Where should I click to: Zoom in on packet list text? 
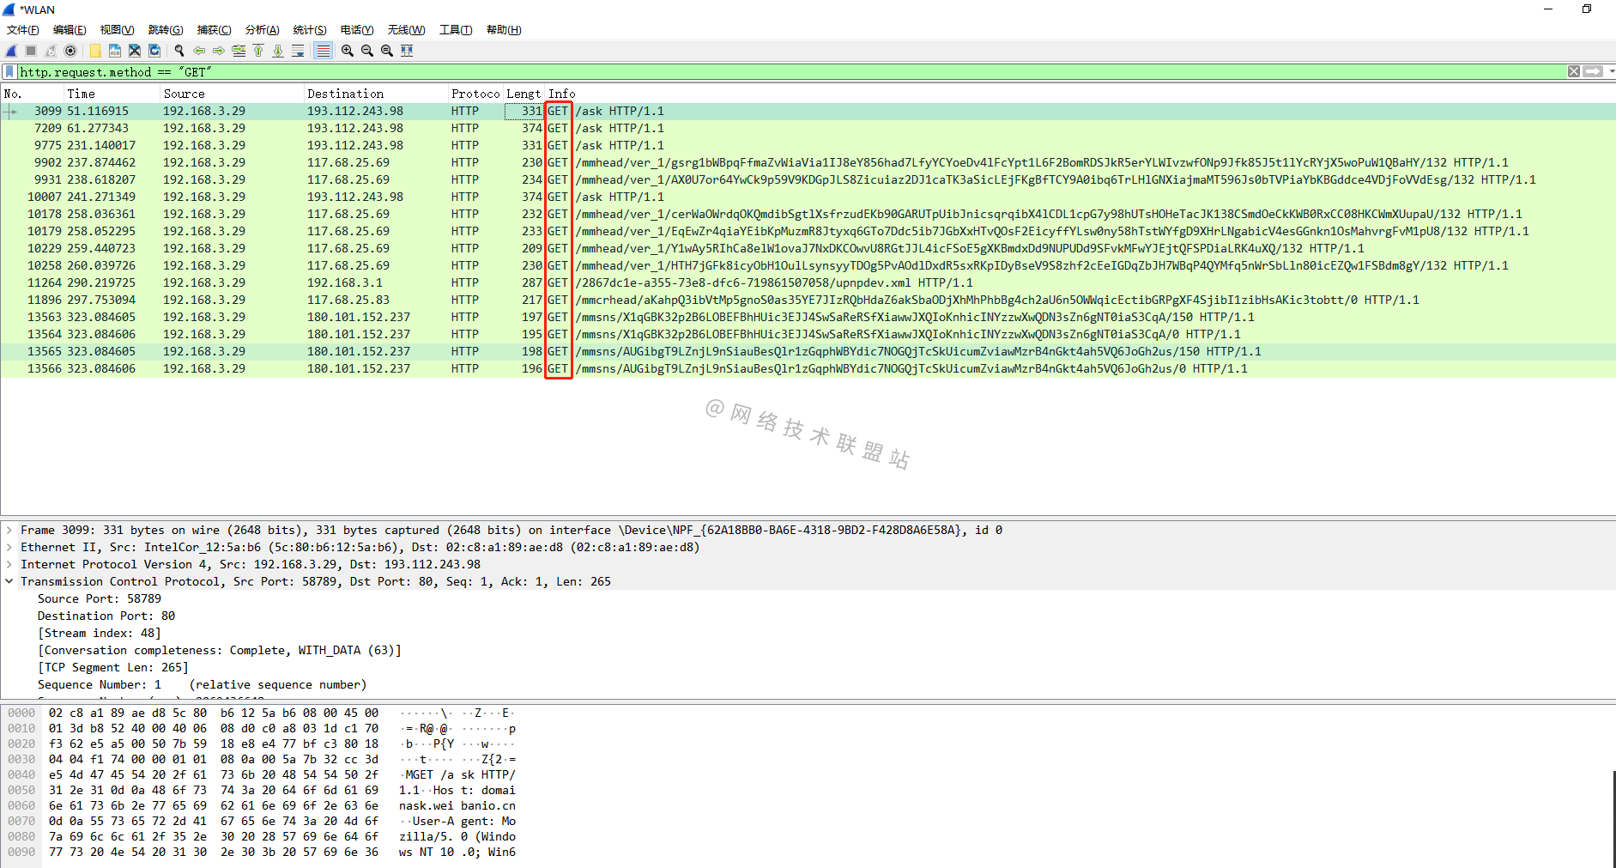[348, 51]
